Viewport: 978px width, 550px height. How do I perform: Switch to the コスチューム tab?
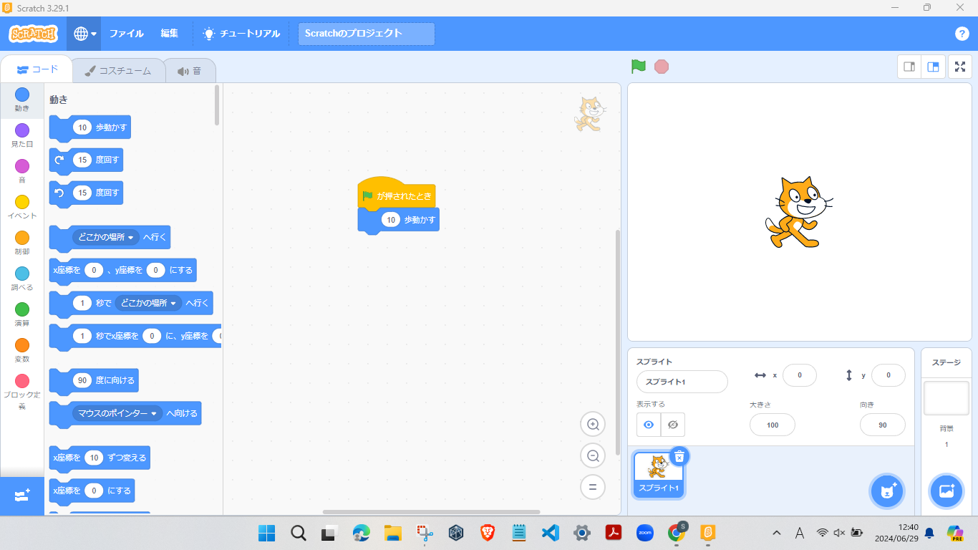point(117,71)
